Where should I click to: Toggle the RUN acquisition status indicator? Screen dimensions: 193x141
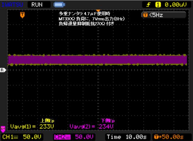click(x=37, y=5)
